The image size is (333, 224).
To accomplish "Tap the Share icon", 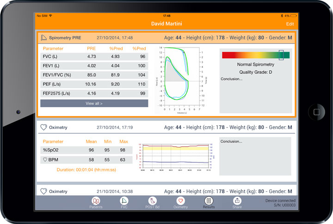I will [x=237, y=201].
